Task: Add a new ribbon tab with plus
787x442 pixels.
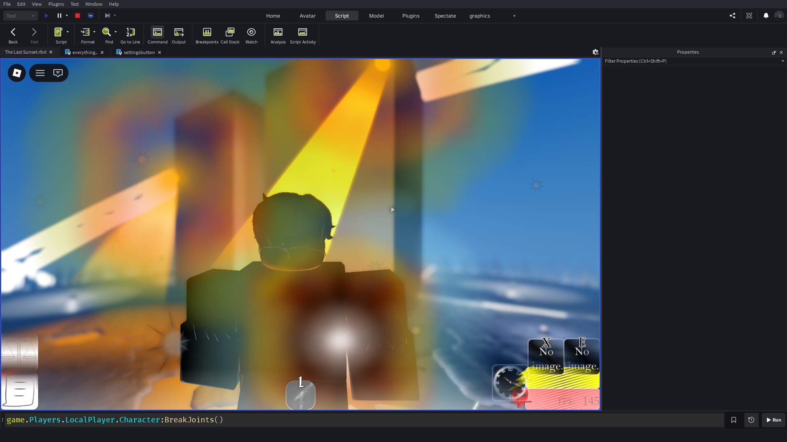Action: 514,16
